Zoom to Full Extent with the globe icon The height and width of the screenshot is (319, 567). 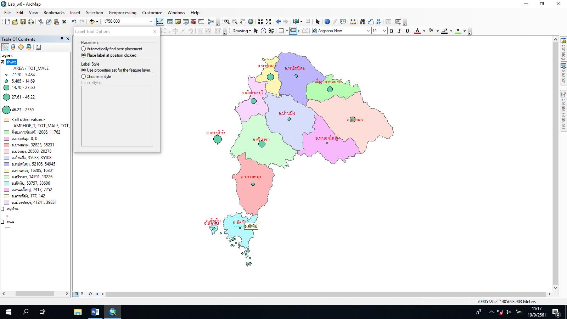tap(250, 22)
